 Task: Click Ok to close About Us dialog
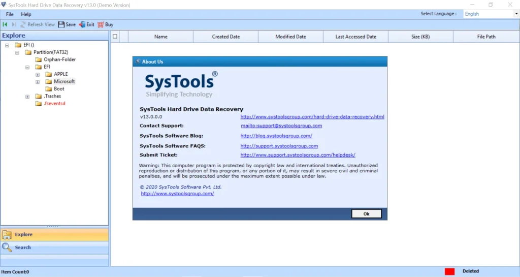coord(367,213)
